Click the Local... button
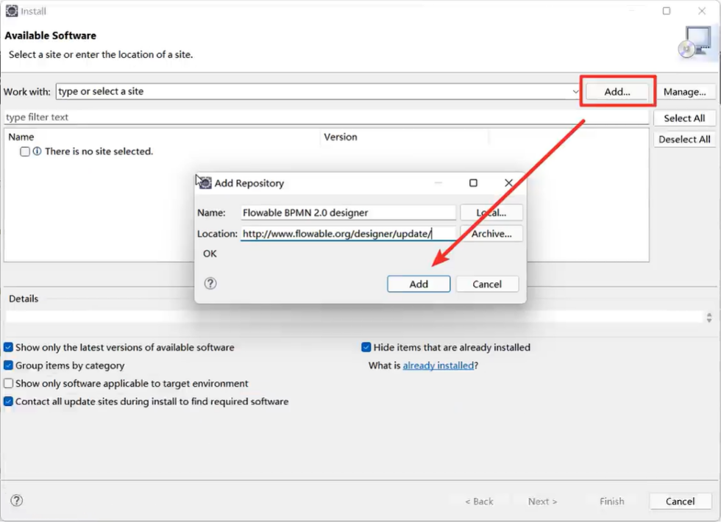721x522 pixels. point(491,212)
